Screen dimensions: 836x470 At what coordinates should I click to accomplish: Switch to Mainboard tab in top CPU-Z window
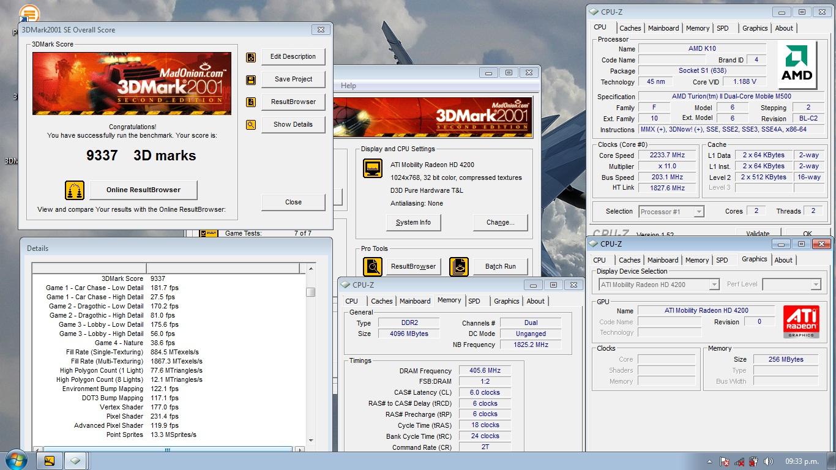point(663,28)
